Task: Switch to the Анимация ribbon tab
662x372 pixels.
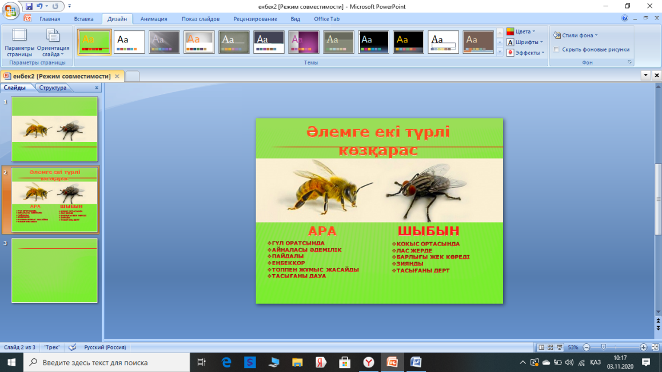Action: 154,19
